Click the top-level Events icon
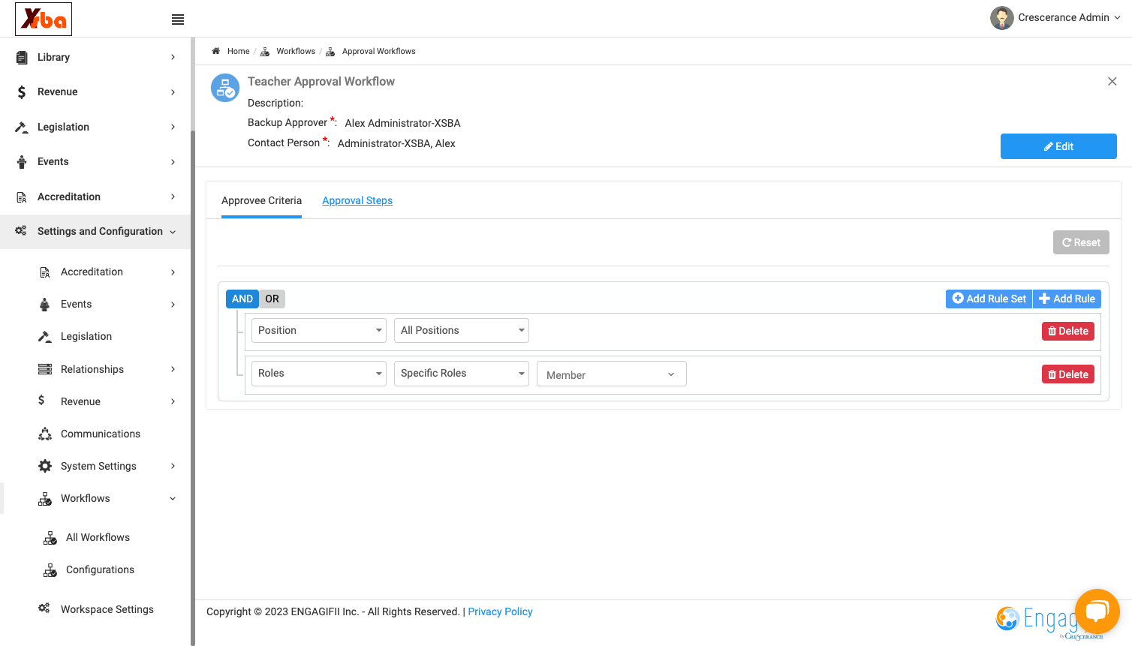1132x646 pixels. click(22, 162)
